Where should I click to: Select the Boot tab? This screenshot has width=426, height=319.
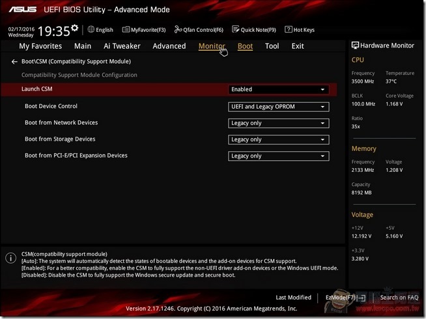[x=246, y=46]
